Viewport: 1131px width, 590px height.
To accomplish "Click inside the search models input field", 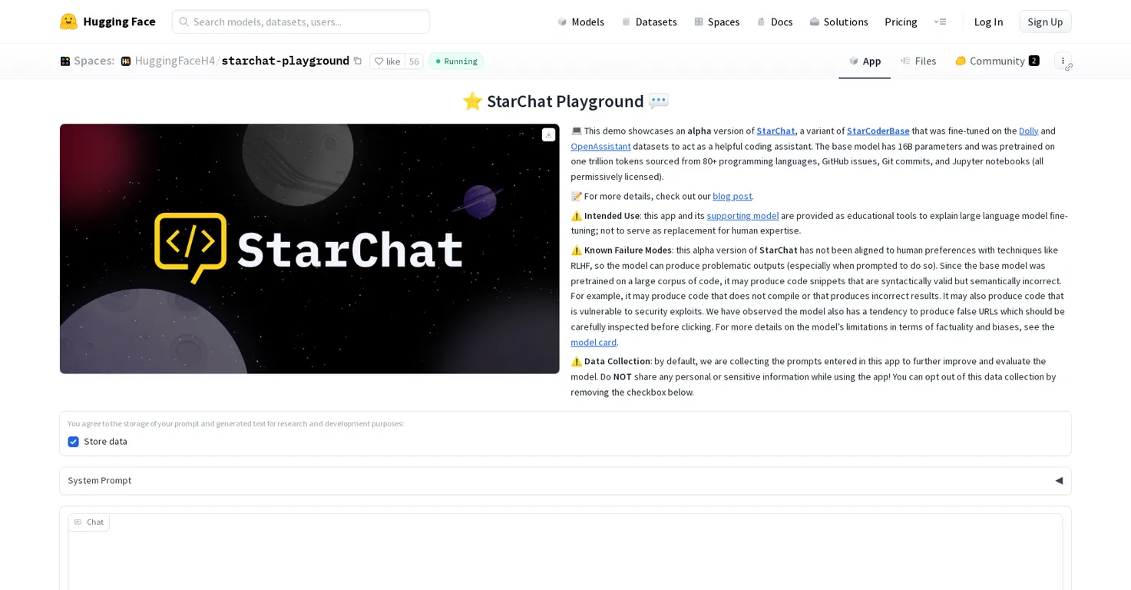I will 299,22.
